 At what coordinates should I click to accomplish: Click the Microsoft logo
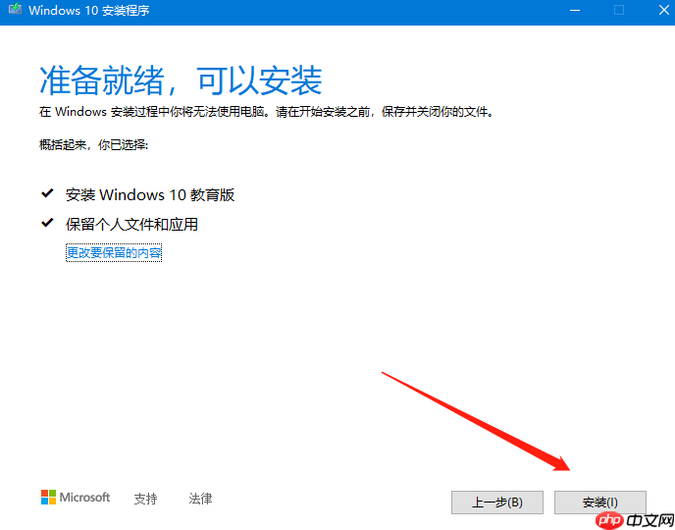pos(76,498)
